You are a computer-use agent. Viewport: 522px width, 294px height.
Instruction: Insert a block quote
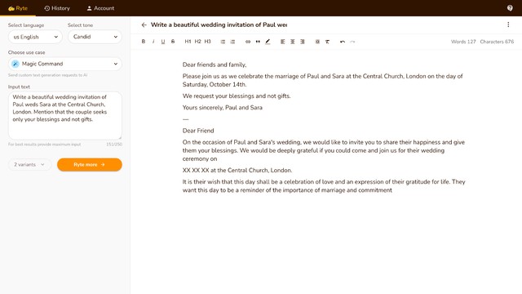[x=258, y=42]
